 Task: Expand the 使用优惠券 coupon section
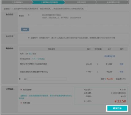pos(21,90)
